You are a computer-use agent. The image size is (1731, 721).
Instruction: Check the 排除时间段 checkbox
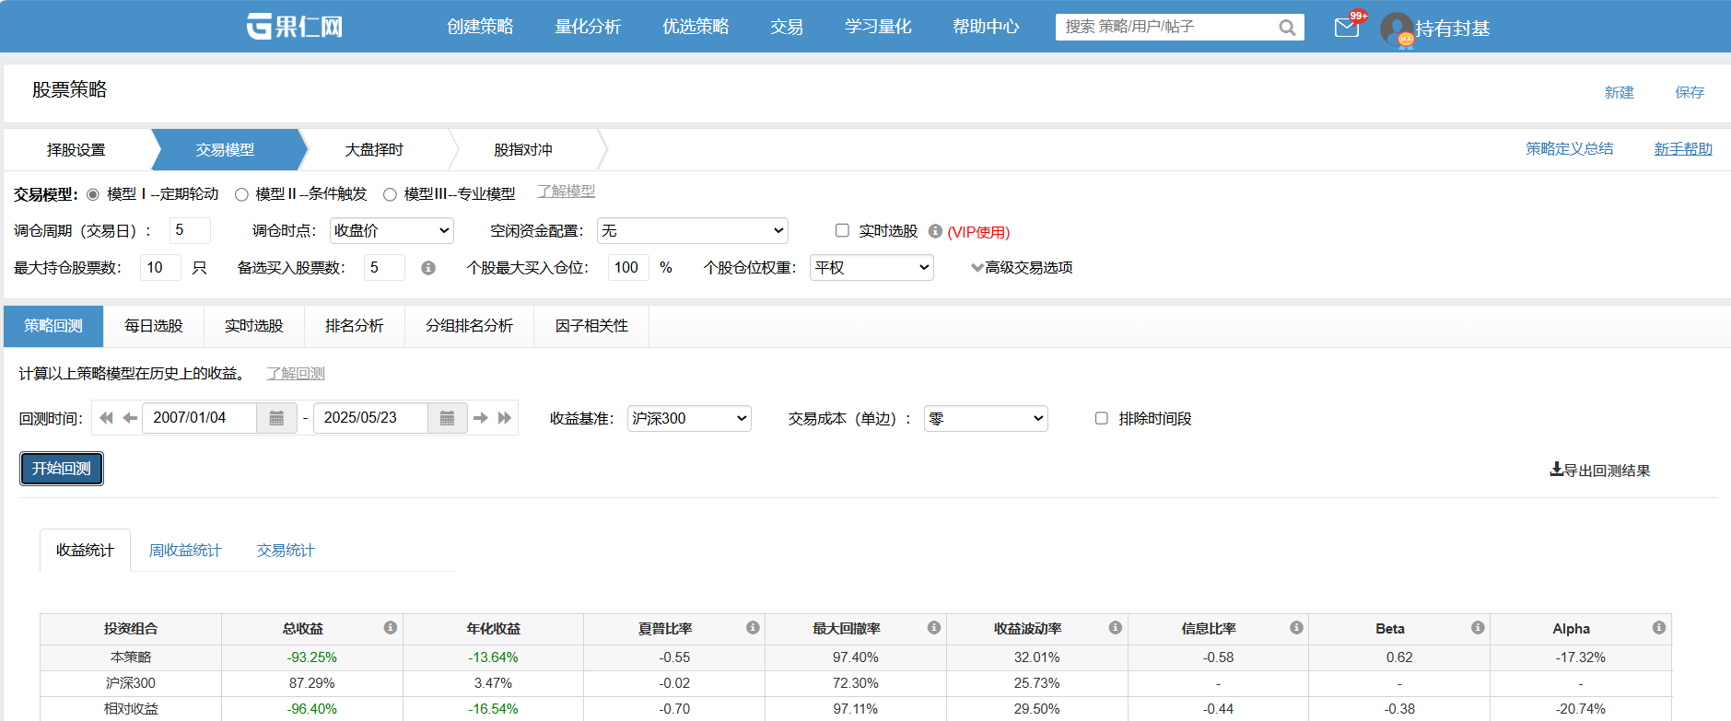[x=1101, y=418]
